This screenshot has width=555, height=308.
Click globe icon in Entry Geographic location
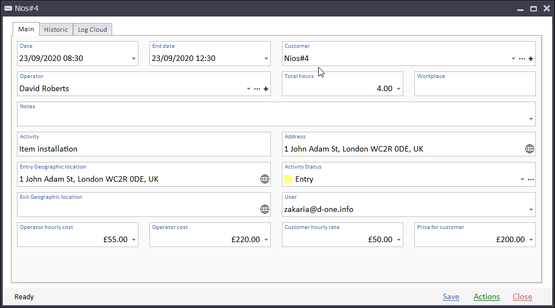[x=265, y=179]
